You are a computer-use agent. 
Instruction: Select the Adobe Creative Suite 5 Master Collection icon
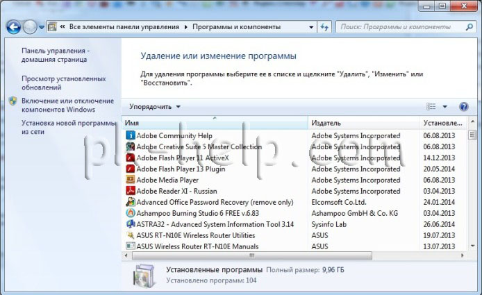(131, 146)
